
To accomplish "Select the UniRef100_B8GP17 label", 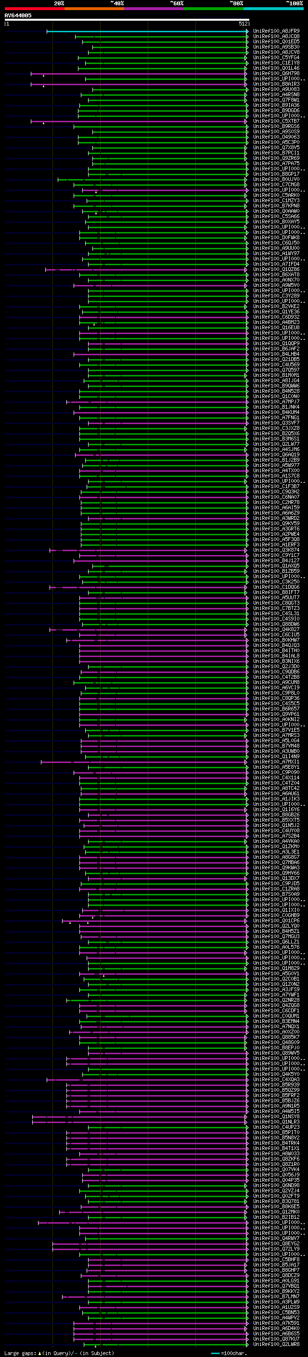I will [x=276, y=174].
